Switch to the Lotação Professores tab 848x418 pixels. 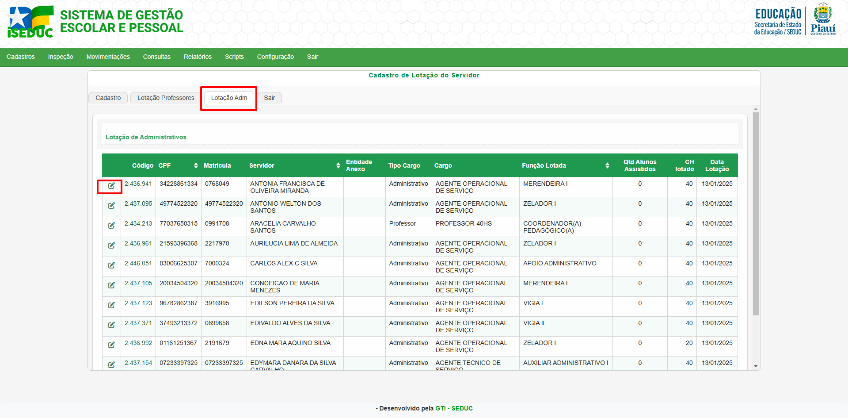click(x=166, y=98)
